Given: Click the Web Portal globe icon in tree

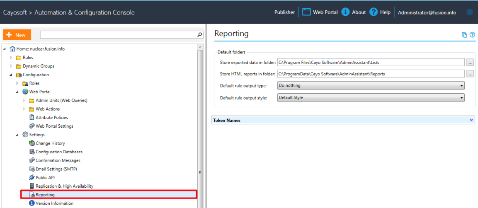Looking at the screenshot, I should 25,92.
